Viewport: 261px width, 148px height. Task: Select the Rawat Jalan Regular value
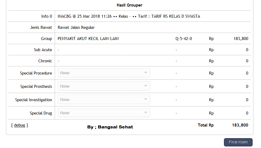[76, 27]
